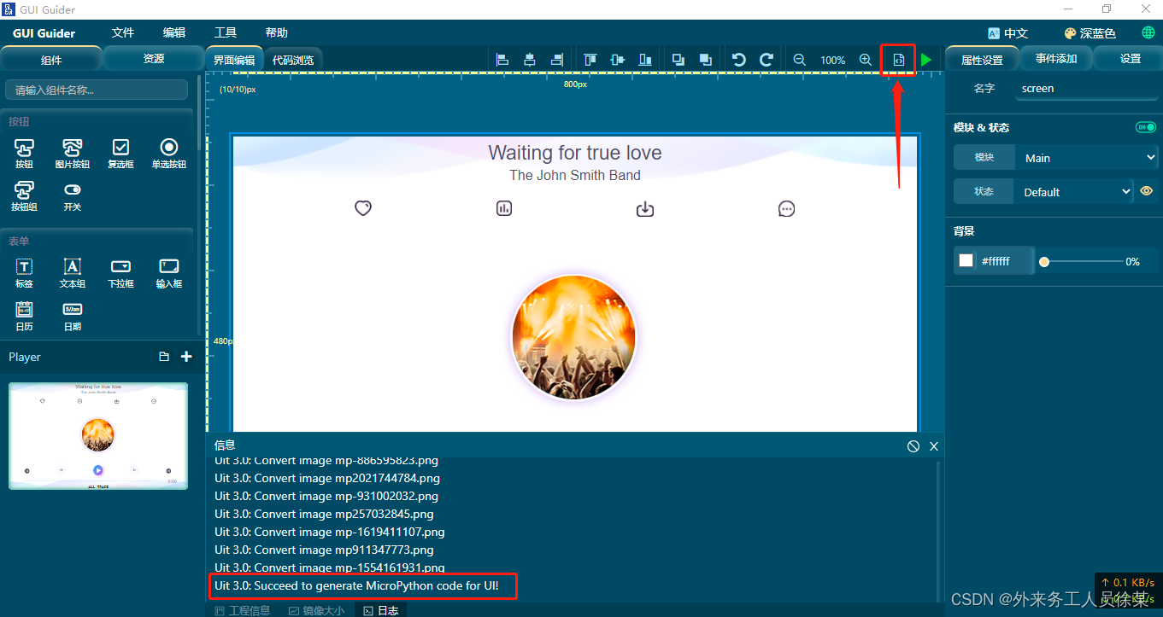
Task: Open the 镜像大小 bottom tab
Action: tap(317, 610)
